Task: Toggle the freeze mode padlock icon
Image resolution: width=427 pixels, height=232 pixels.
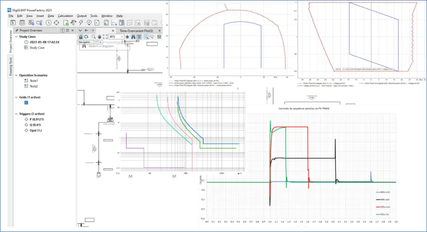Action: click(81, 37)
